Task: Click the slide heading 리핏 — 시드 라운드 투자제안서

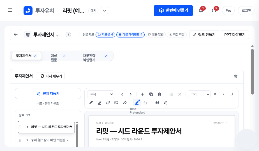Action: (139, 131)
